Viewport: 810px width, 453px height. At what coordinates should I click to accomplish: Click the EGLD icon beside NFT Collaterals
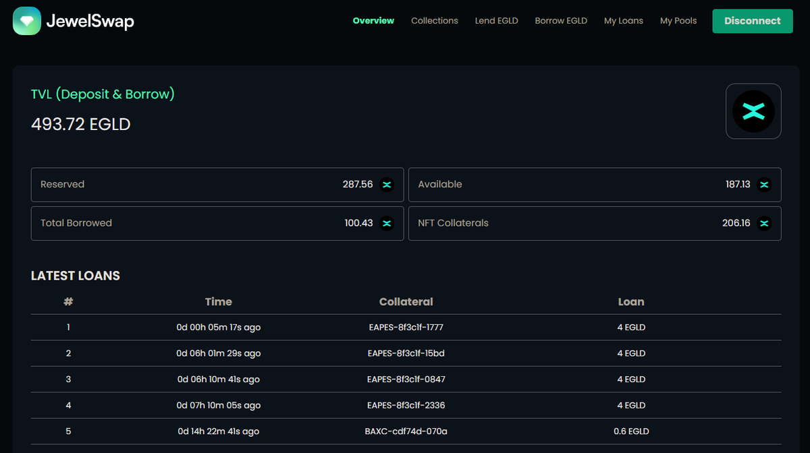[x=764, y=223]
